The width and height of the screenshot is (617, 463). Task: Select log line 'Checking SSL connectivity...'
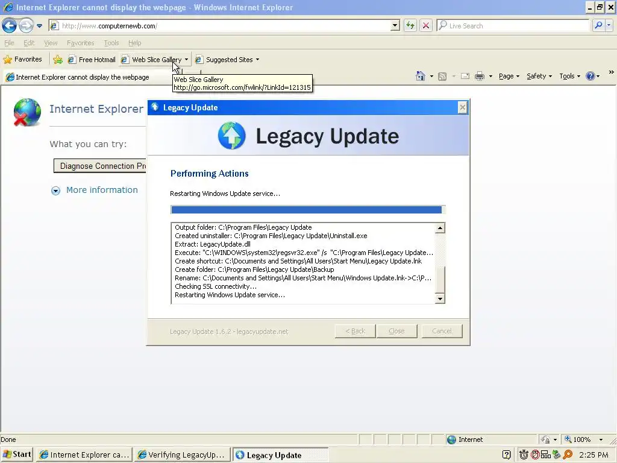point(216,286)
